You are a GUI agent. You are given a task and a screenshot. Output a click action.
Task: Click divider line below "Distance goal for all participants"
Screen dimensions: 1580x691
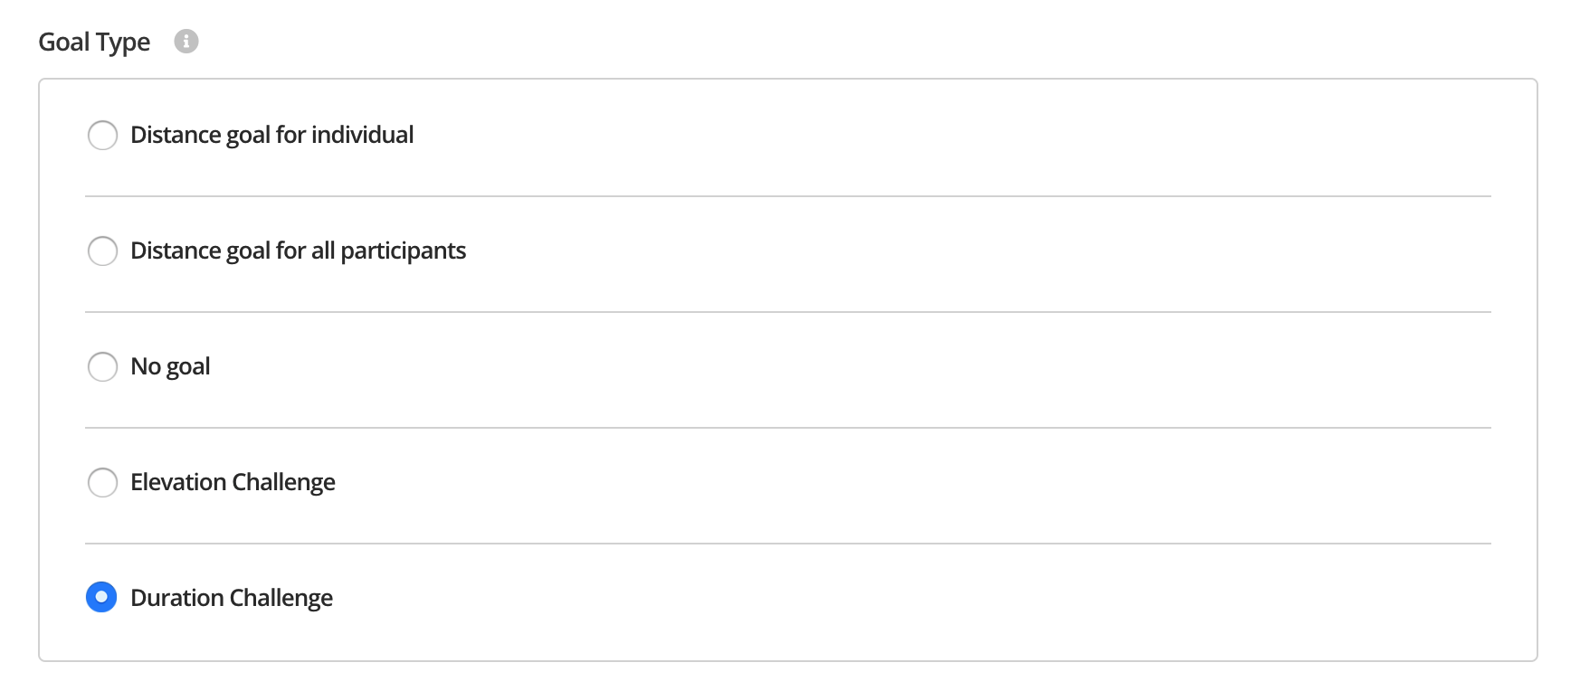click(787, 312)
